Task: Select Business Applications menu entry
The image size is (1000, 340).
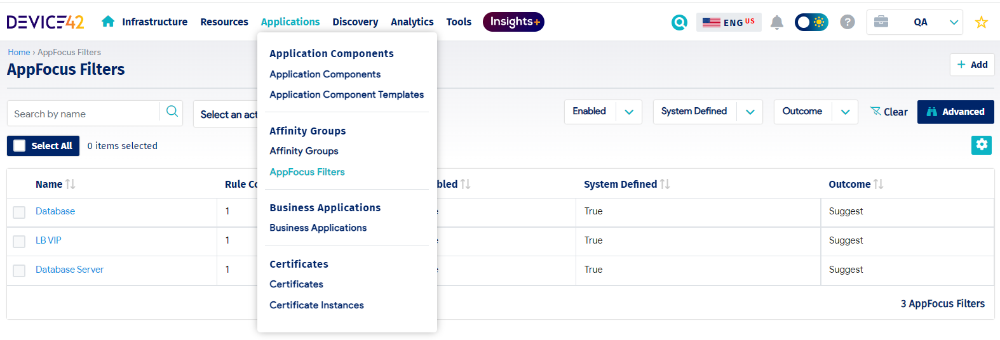Action: (x=318, y=228)
